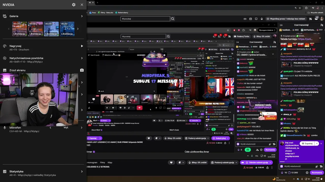Viewport: 325px width, 182px height.
Task: Show next gallery clips with the right arrow
Action: click(x=78, y=29)
